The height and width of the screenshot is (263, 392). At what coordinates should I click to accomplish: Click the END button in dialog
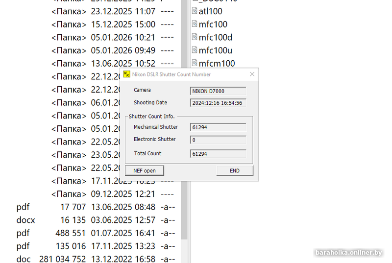pos(235,170)
